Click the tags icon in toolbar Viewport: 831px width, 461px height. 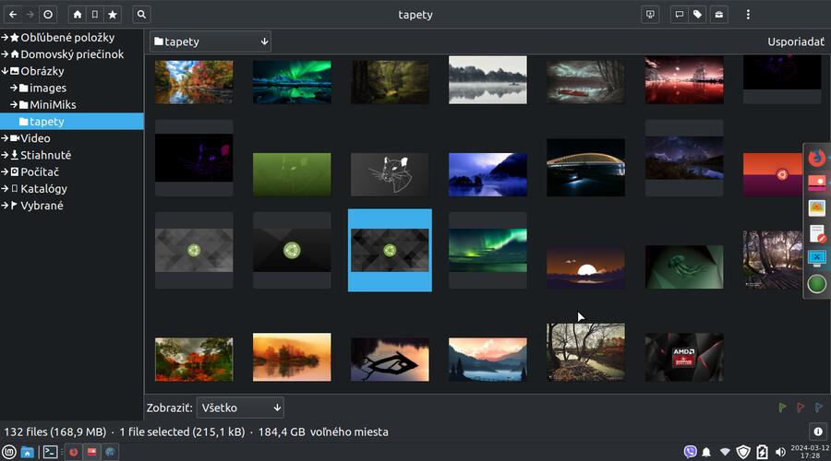tap(698, 15)
